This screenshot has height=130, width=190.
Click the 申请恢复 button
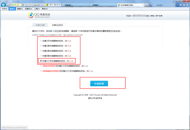pyautogui.click(x=99, y=84)
